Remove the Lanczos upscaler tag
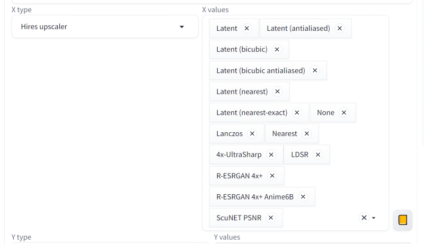 252,133
